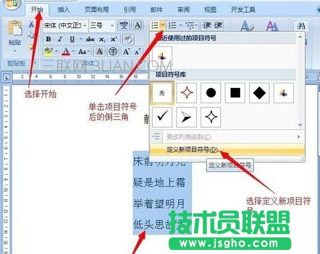Click the Numbering list button
320x254 pixels.
pyautogui.click(x=173, y=26)
